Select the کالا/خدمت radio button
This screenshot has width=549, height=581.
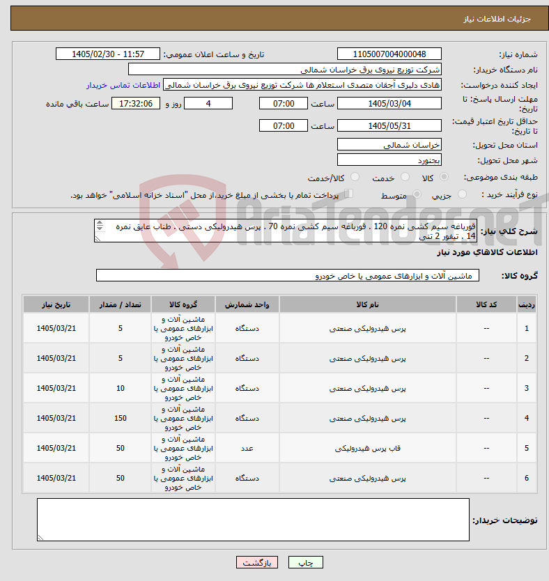[355, 177]
